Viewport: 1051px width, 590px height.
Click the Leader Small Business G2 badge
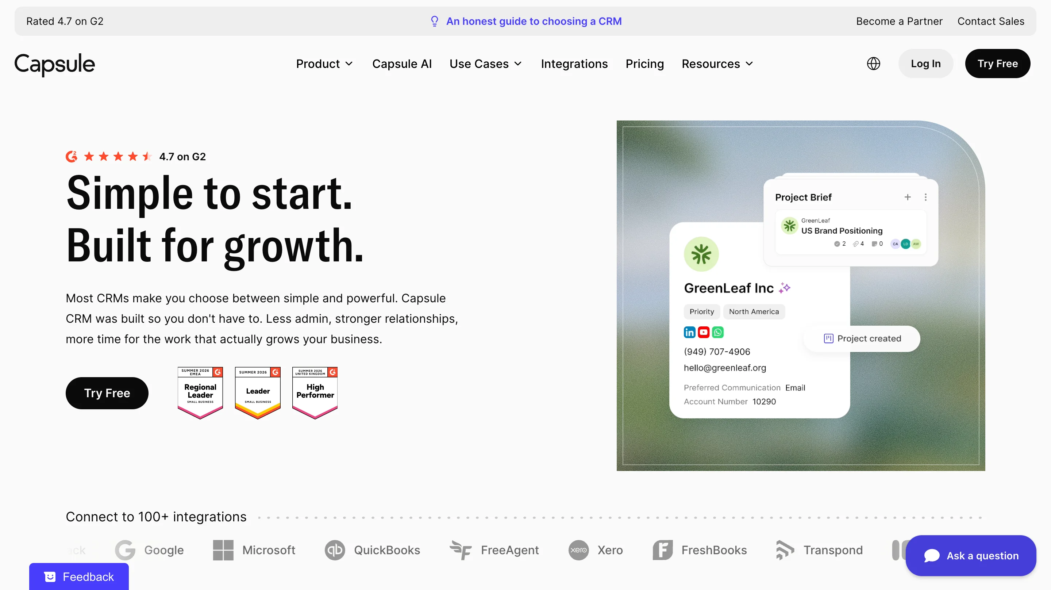click(257, 393)
